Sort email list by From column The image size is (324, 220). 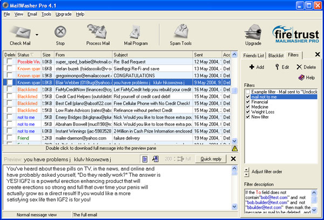pos(83,55)
